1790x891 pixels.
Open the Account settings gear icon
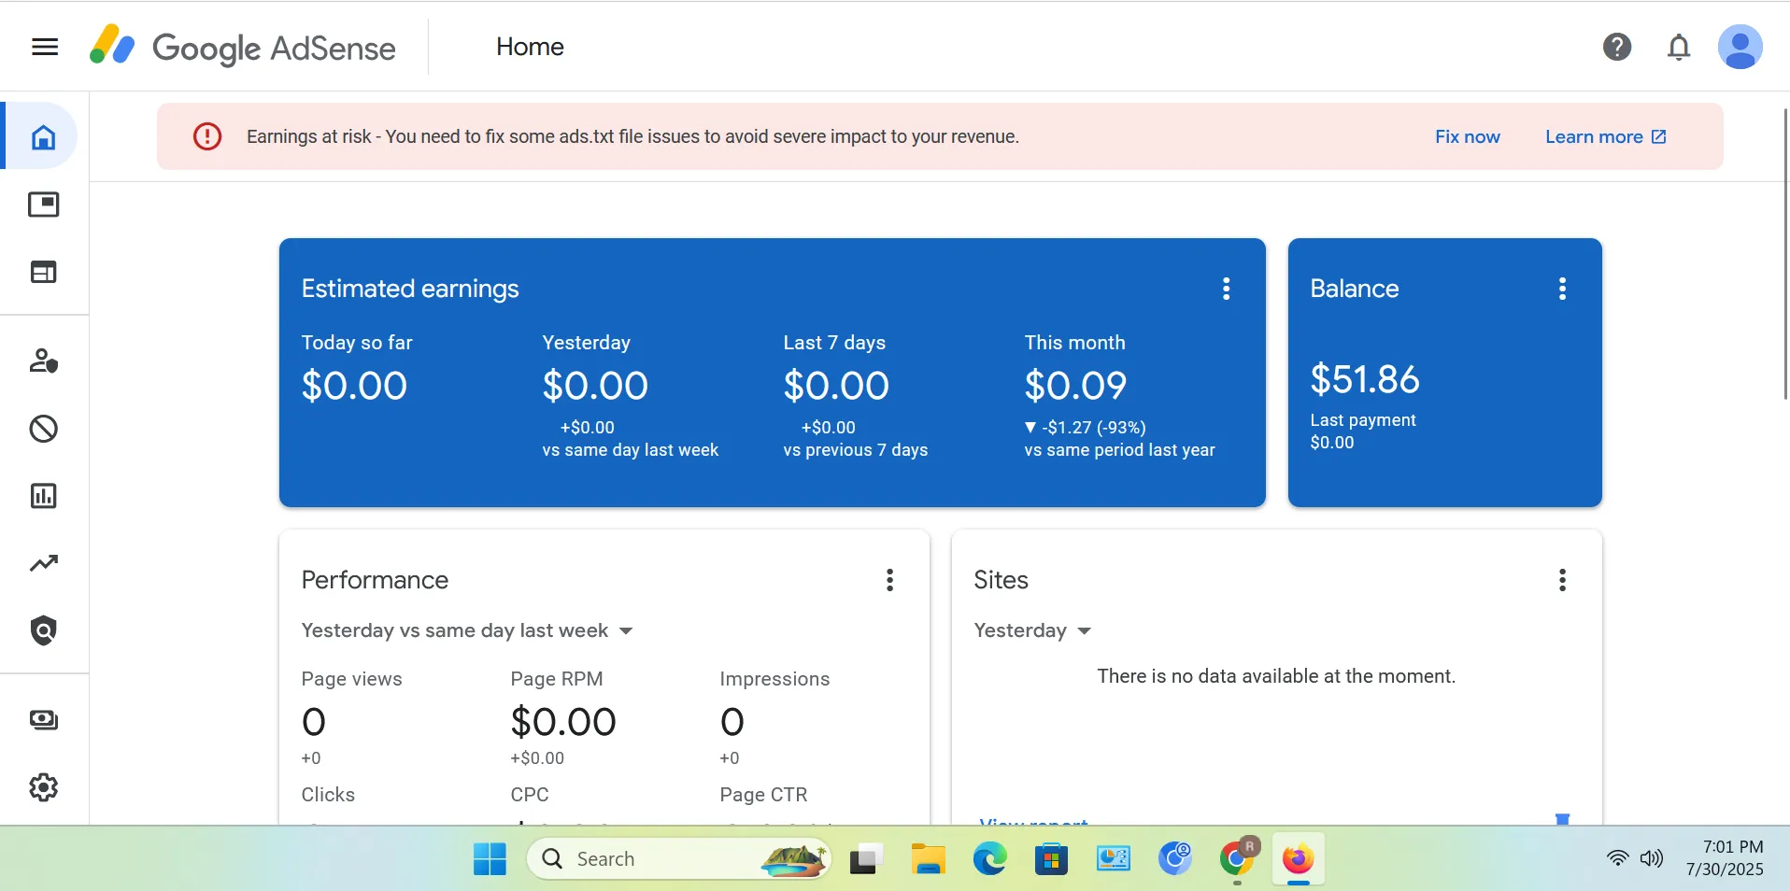[44, 787]
